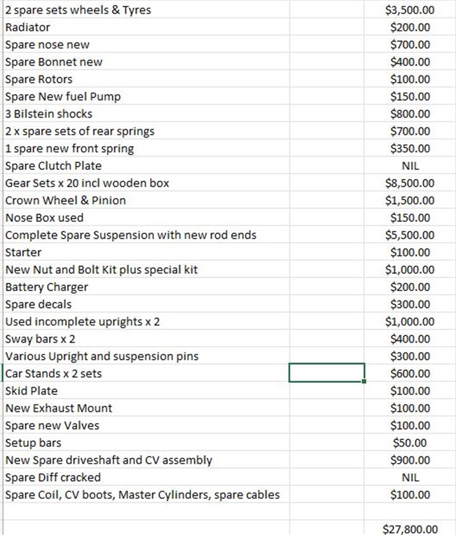The image size is (456, 535).
Task: Click the "Spare Clutch Plate" item cell
Action: (53, 166)
